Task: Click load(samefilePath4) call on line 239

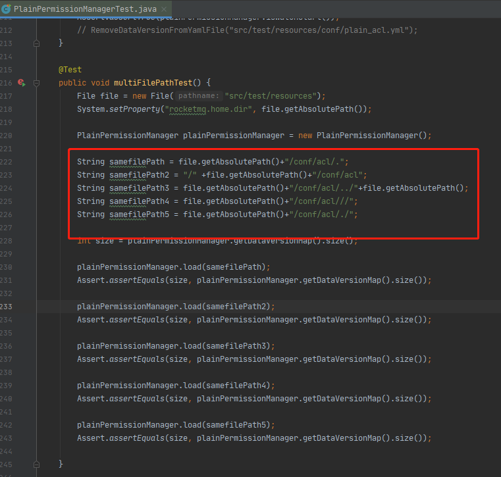Action: (226, 386)
